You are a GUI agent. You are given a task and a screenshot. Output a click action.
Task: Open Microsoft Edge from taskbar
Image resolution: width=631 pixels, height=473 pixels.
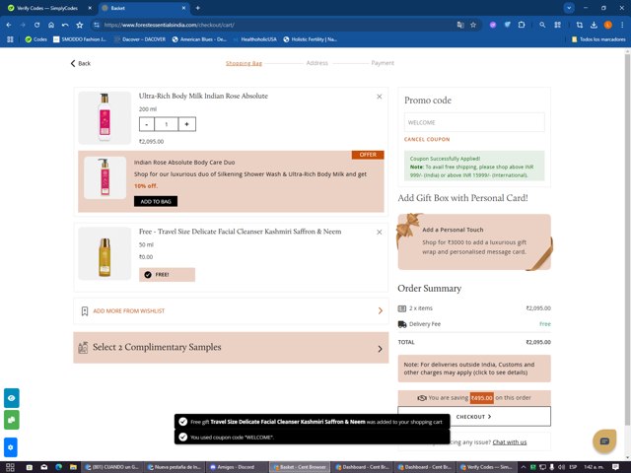58,467
